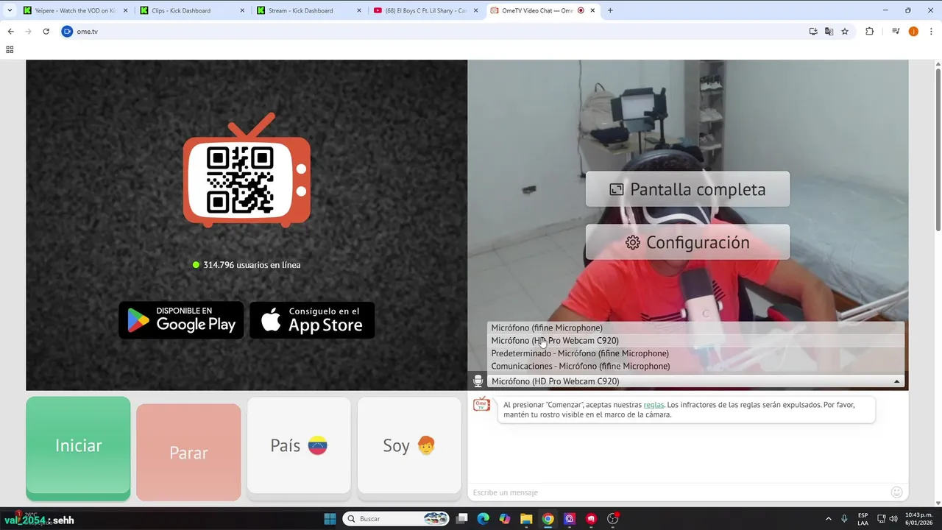Close the Clips - Kick Dashboard tab
942x530 pixels.
coord(242,10)
